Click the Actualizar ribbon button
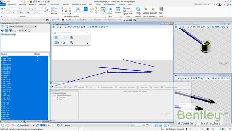 [x=118, y=10]
